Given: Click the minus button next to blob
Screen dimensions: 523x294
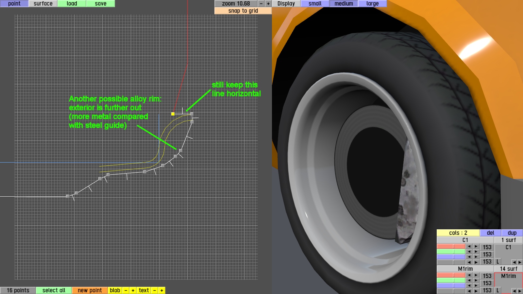Looking at the screenshot, I should pyautogui.click(x=126, y=290).
